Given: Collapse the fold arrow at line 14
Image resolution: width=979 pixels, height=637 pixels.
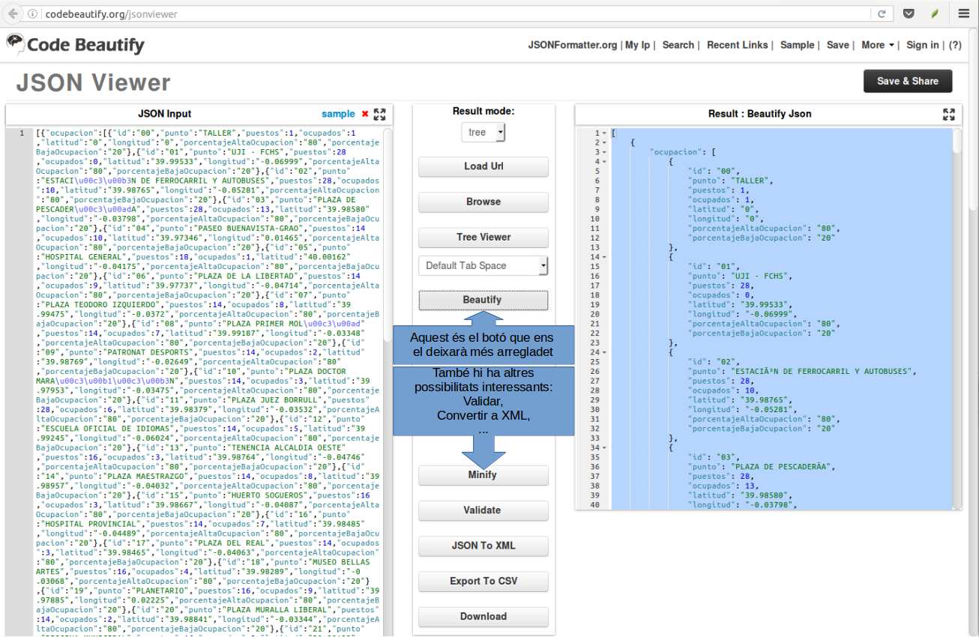Looking at the screenshot, I should tap(604, 257).
